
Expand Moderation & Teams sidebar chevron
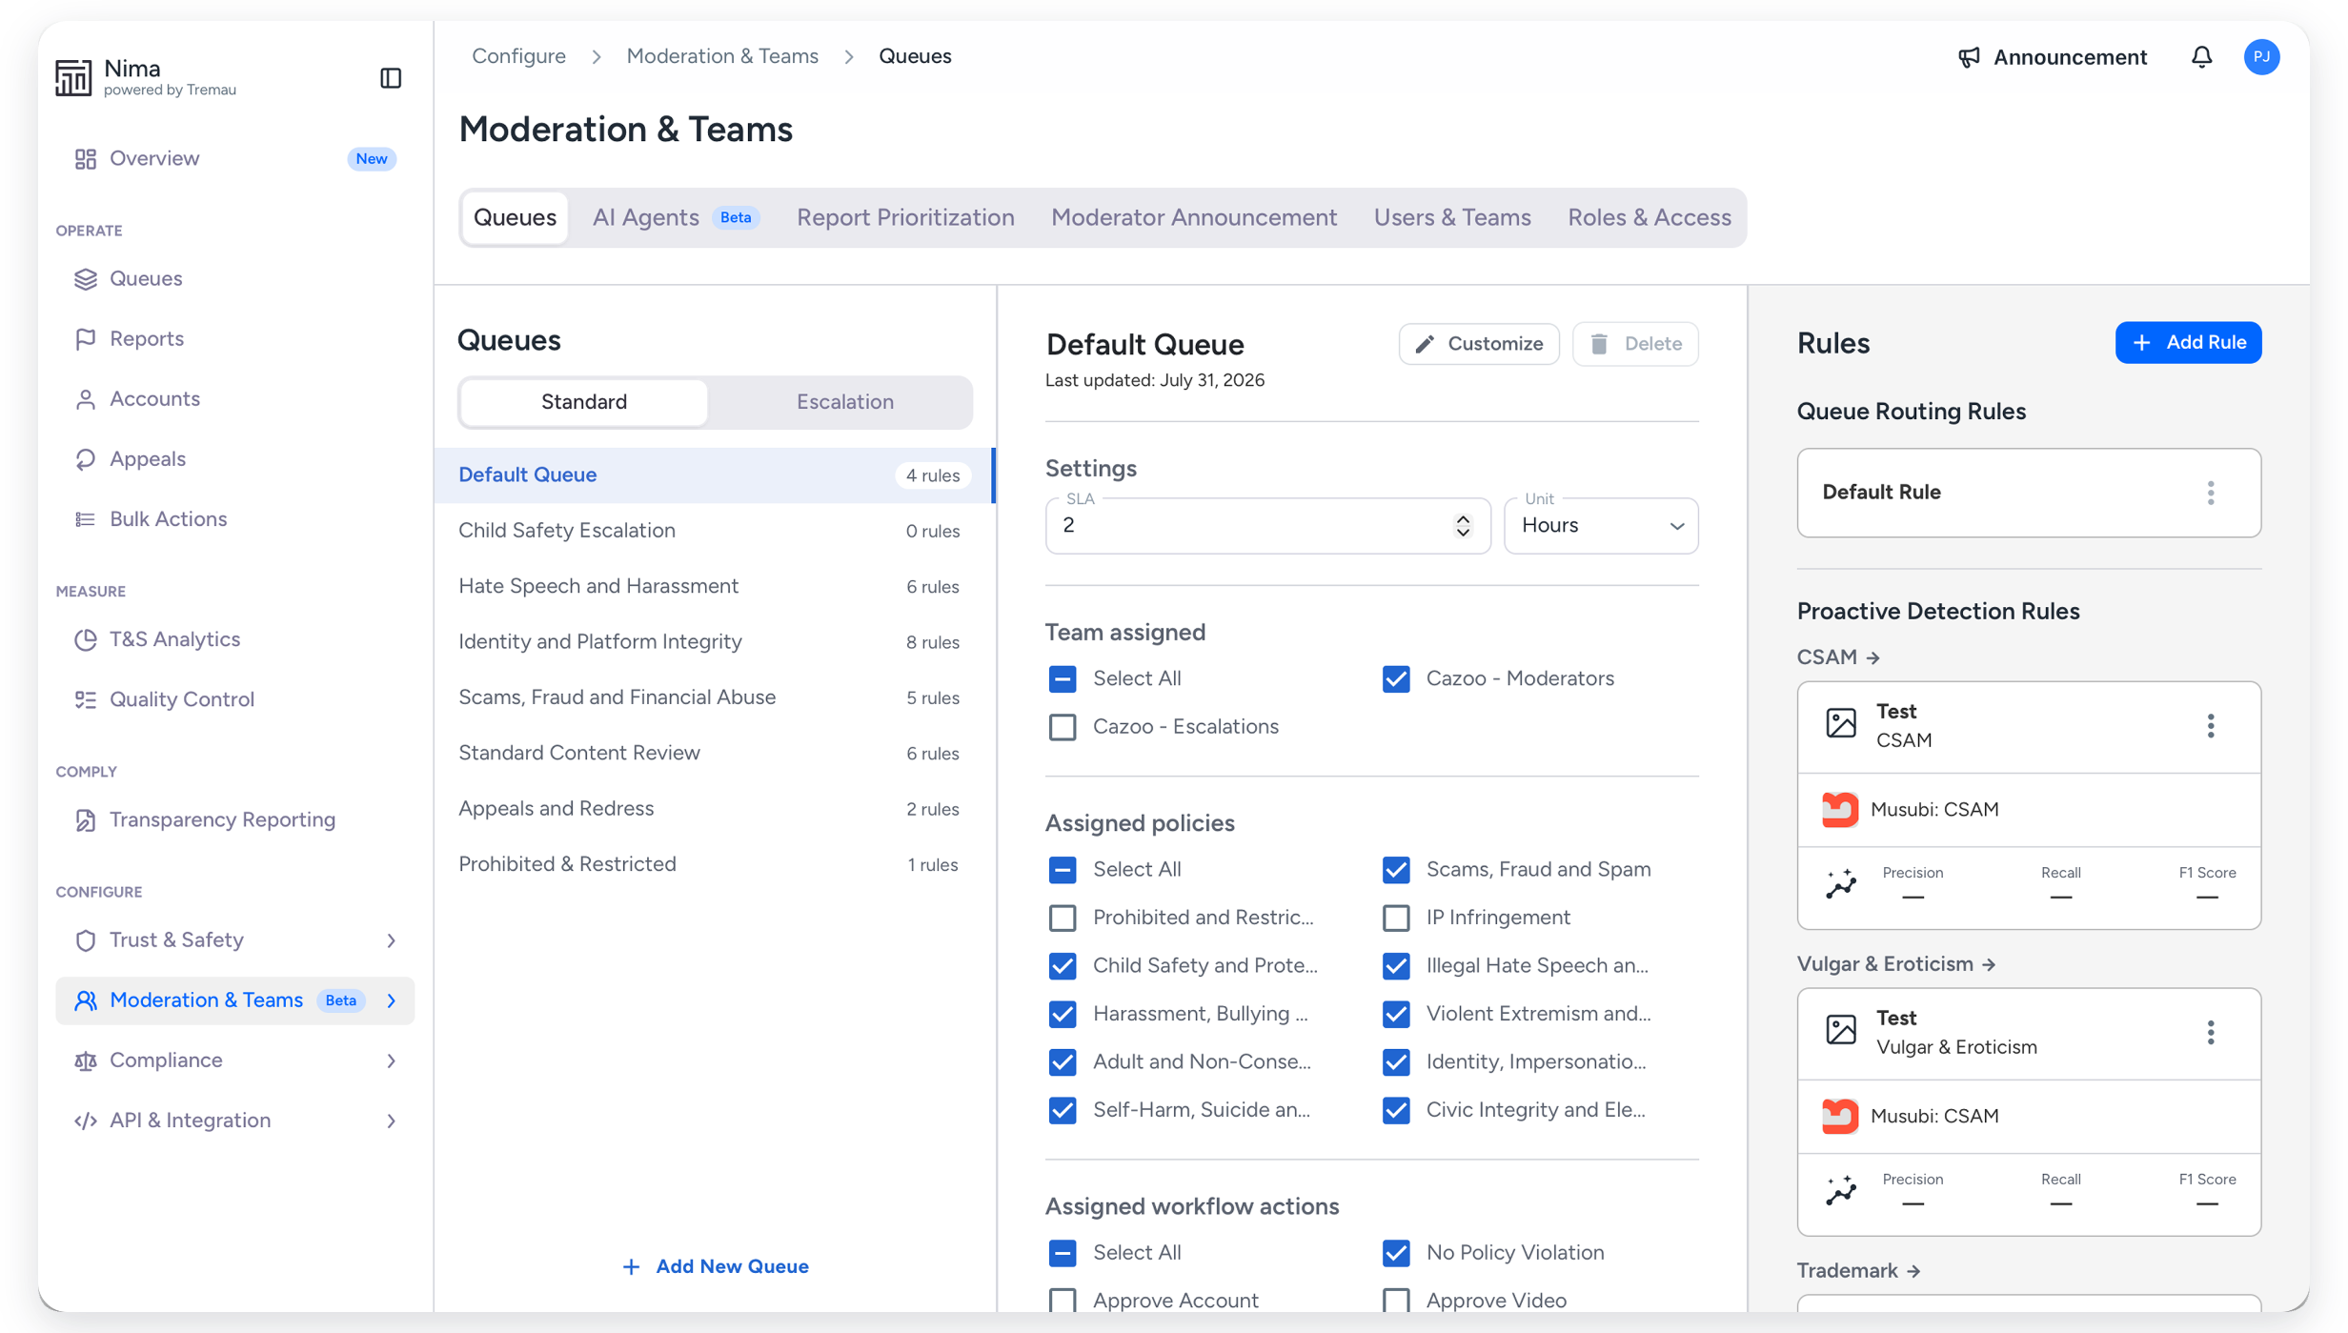(391, 1000)
